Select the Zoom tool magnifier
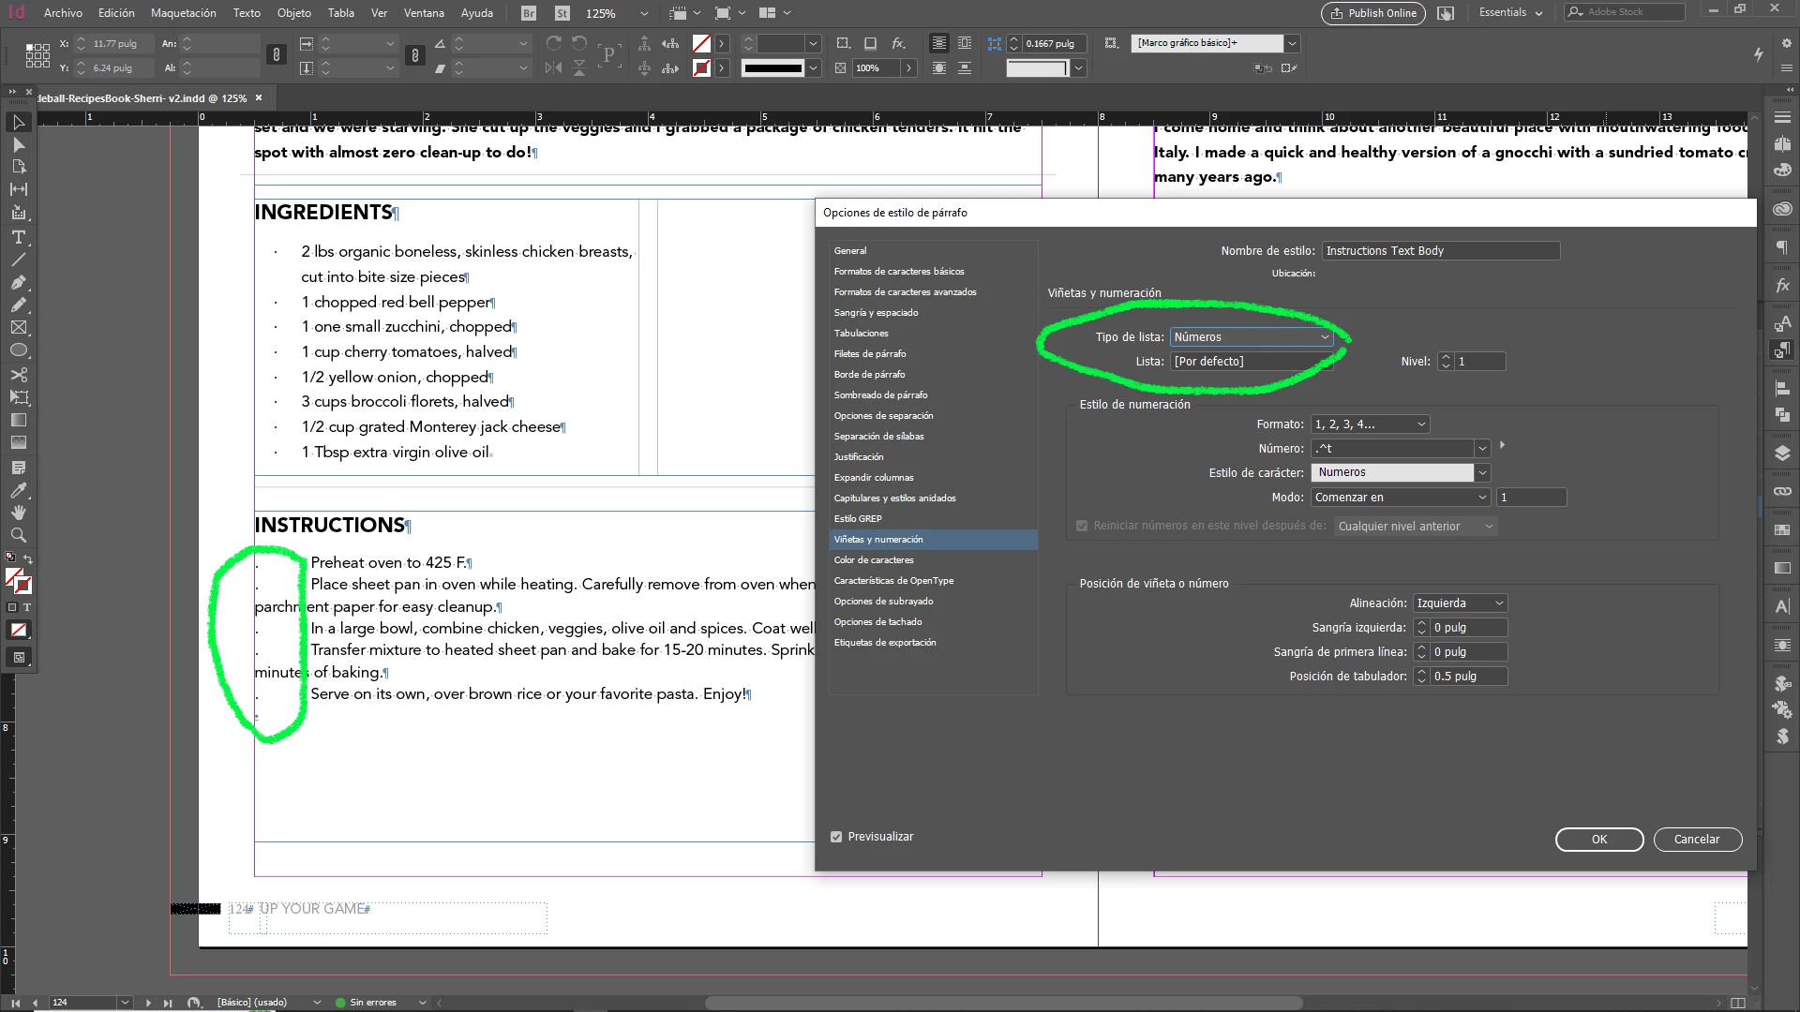Viewport: 1800px width, 1012px height. click(x=18, y=535)
